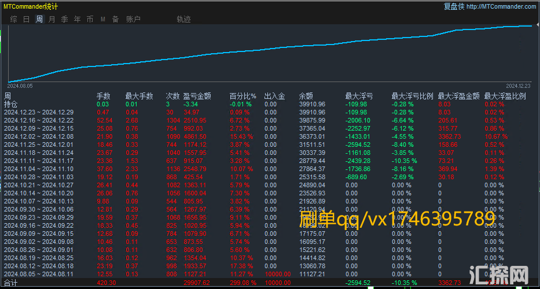Click the 合计 totals row label
Viewport: 540px width, 289px height.
(11, 283)
